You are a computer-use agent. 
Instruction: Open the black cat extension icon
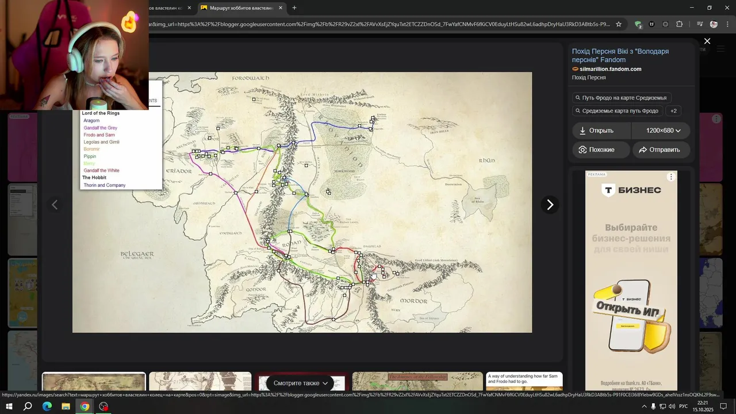pyautogui.click(x=651, y=24)
